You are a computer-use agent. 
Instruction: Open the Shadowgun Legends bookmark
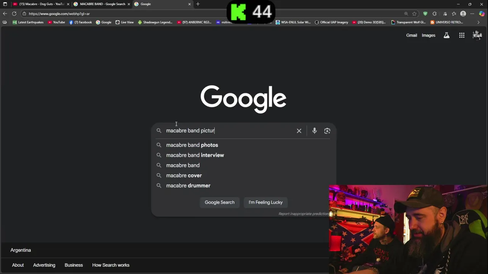[x=155, y=22]
